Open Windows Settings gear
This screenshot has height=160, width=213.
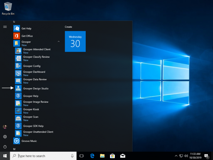point(5,137)
